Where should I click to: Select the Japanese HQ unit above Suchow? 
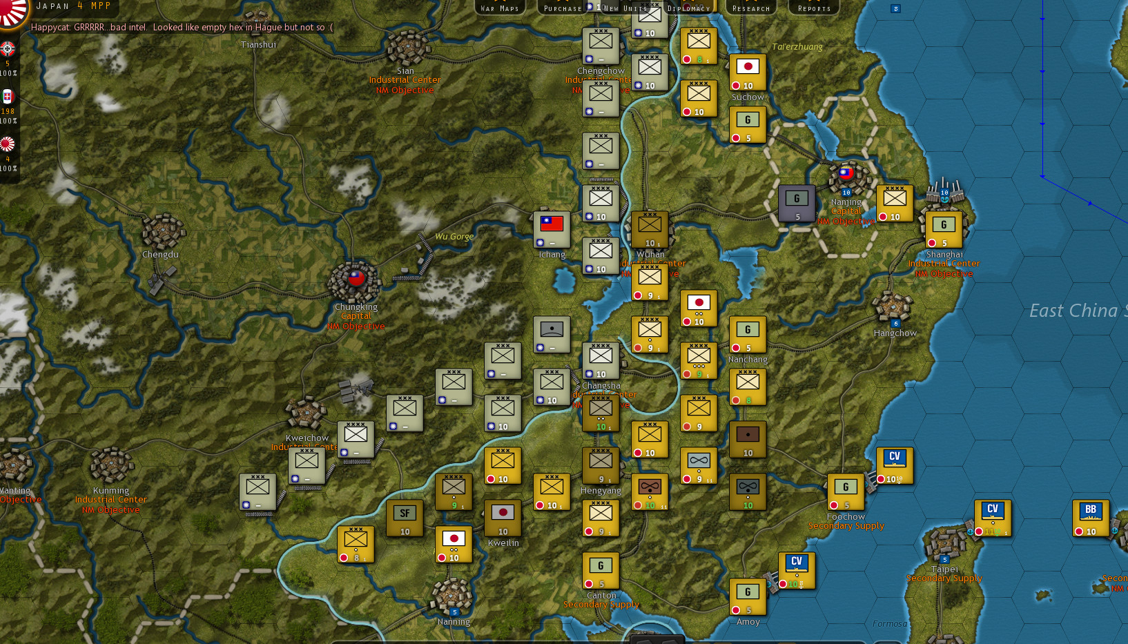point(748,72)
